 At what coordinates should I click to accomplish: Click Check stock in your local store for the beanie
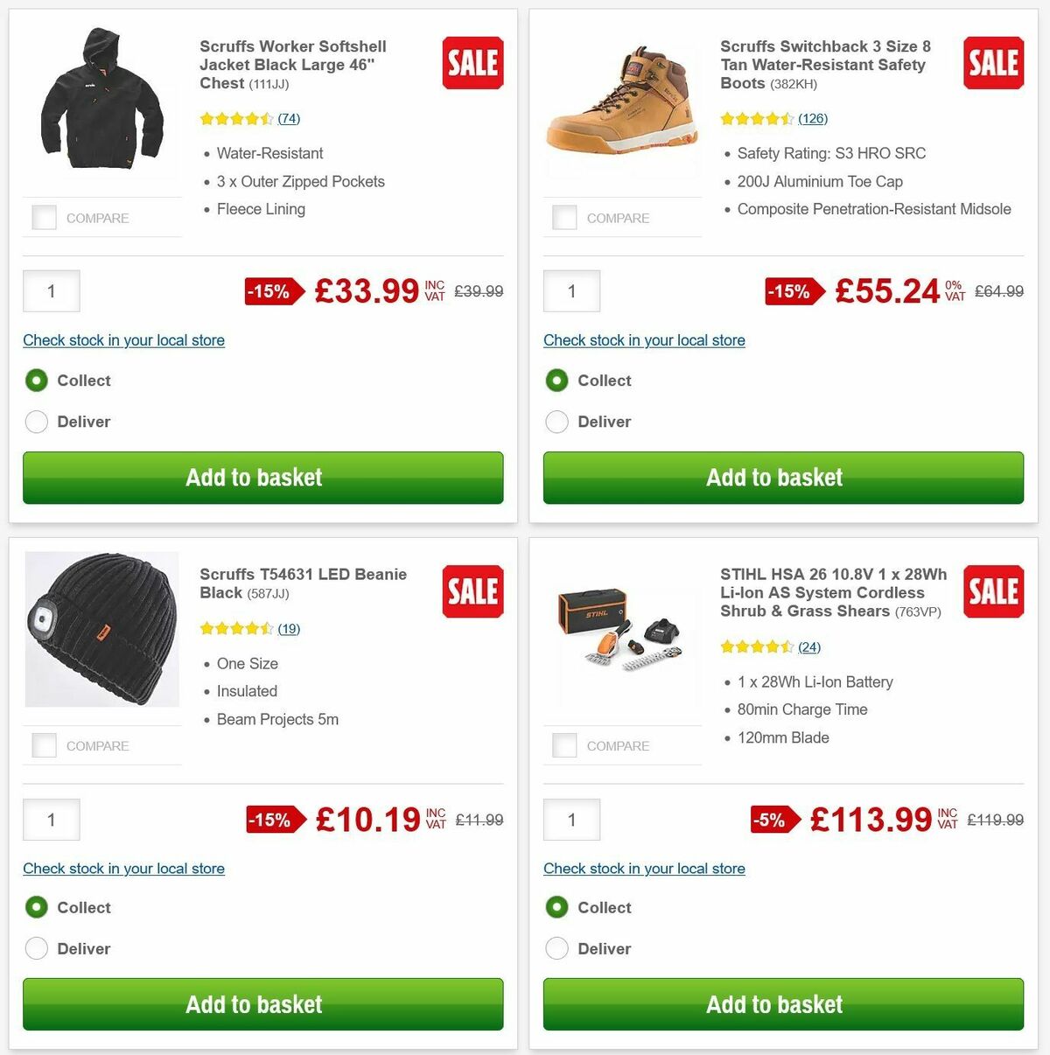pyautogui.click(x=123, y=868)
